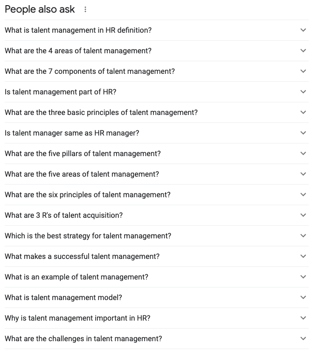Viewport: 320px width, 351px height.
Task: Click arrow next to '3 R's of talent acquisition'
Action: 303,215
